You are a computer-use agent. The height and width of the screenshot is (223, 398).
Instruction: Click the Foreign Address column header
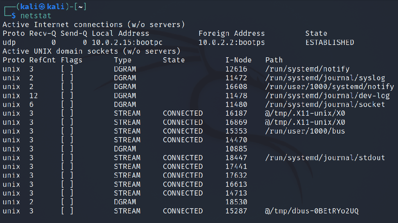point(232,34)
